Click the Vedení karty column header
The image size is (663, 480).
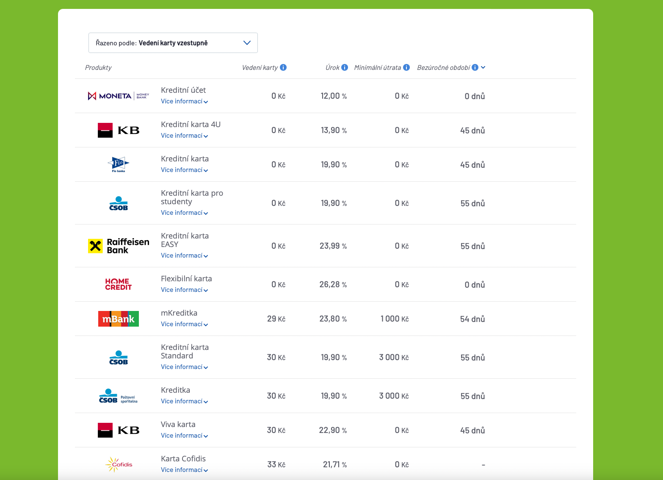260,67
